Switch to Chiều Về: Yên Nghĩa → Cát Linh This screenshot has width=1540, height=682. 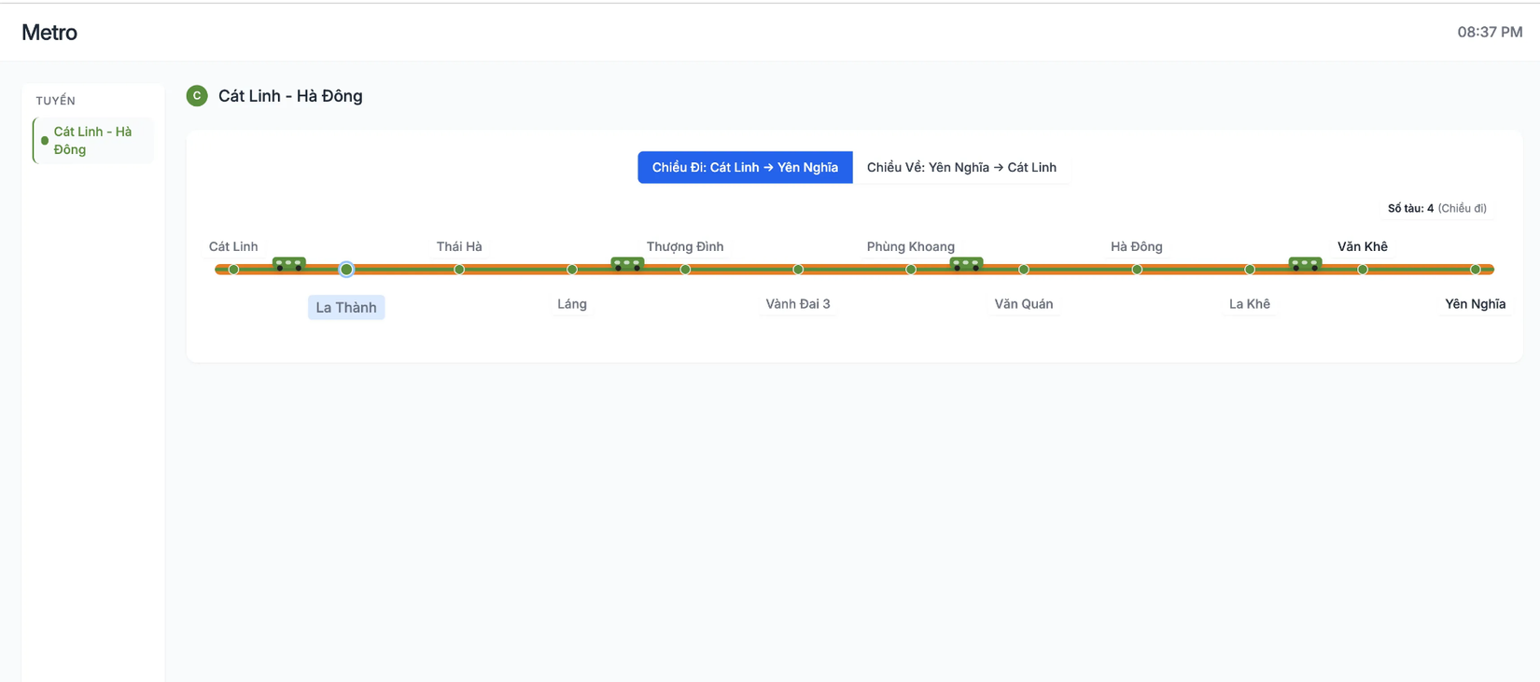coord(961,168)
